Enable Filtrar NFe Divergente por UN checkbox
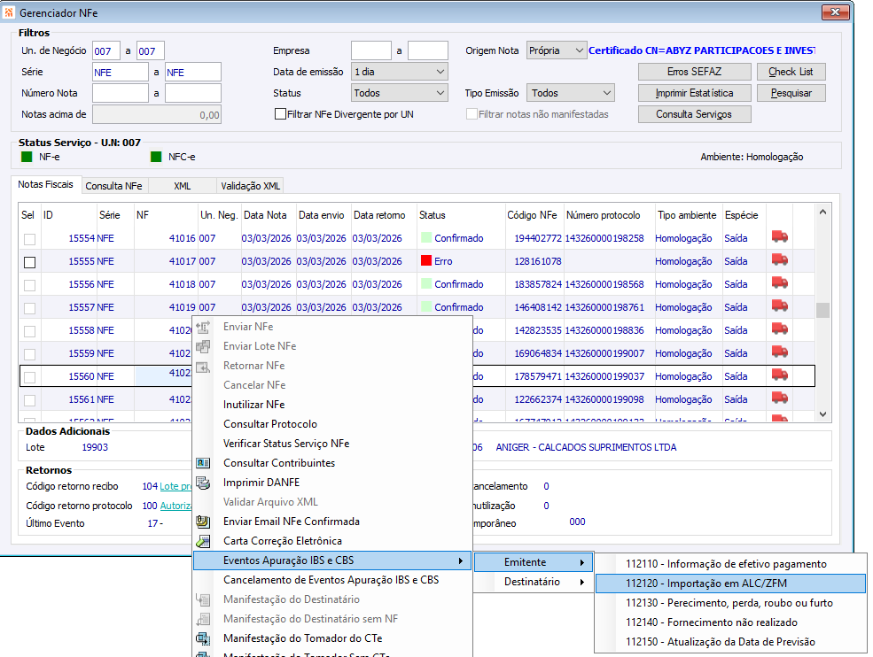The height and width of the screenshot is (657, 873). pos(280,114)
